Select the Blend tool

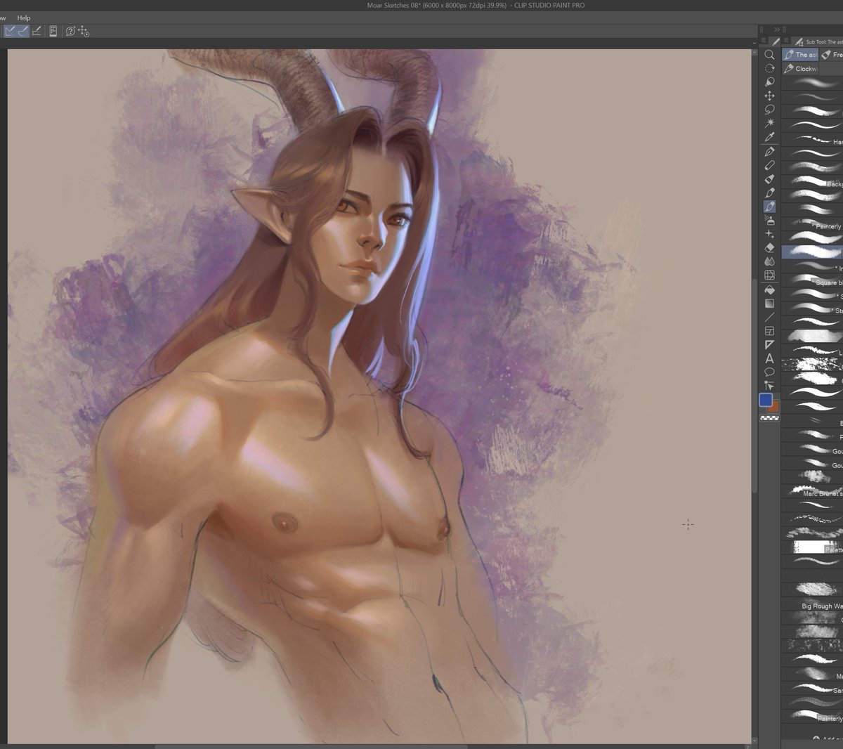[769, 261]
